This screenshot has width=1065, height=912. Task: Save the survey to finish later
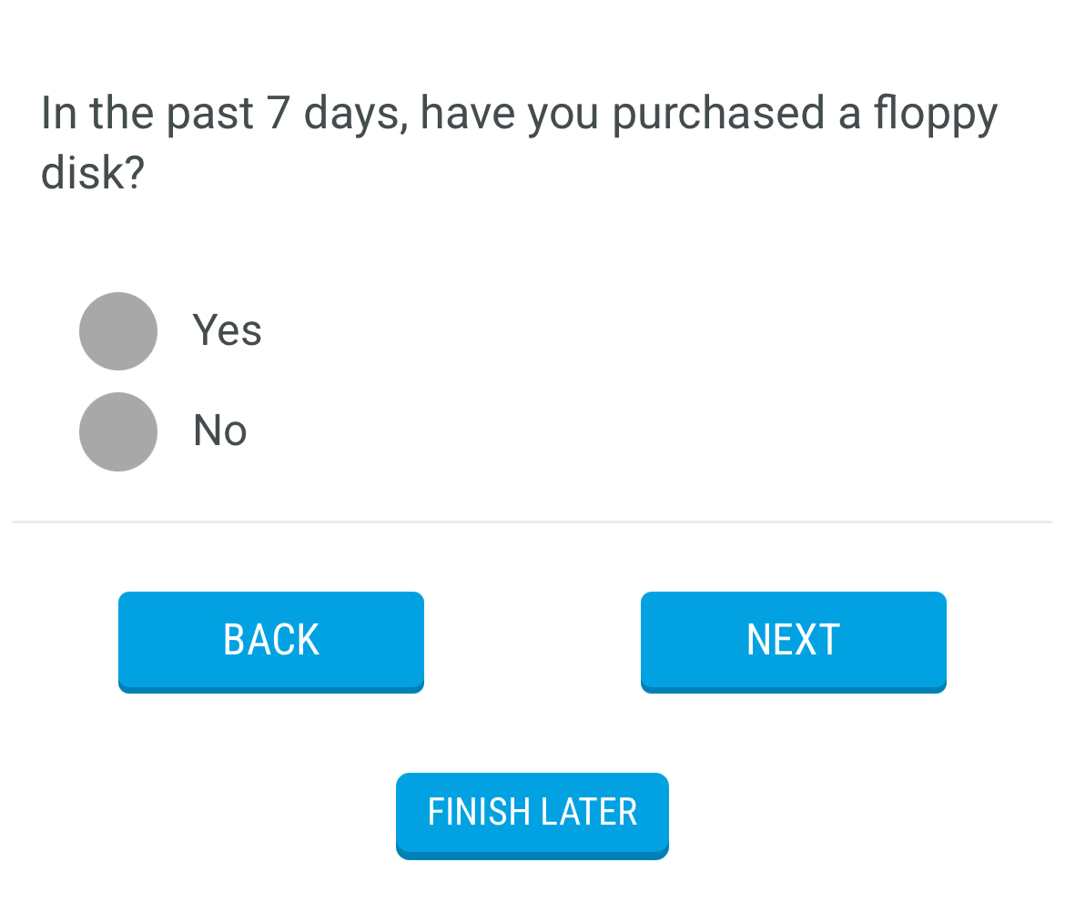click(x=532, y=812)
